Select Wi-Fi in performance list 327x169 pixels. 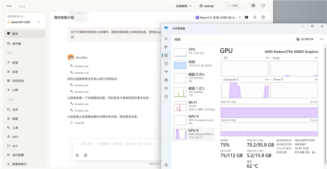(x=193, y=106)
